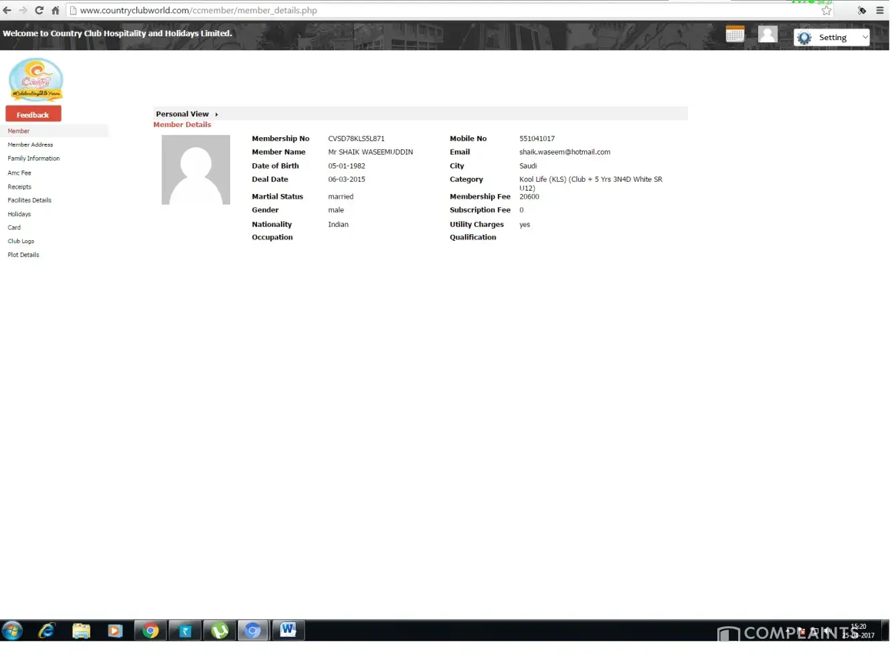
Task: Open the teal rupee app in taskbar
Action: (x=185, y=631)
